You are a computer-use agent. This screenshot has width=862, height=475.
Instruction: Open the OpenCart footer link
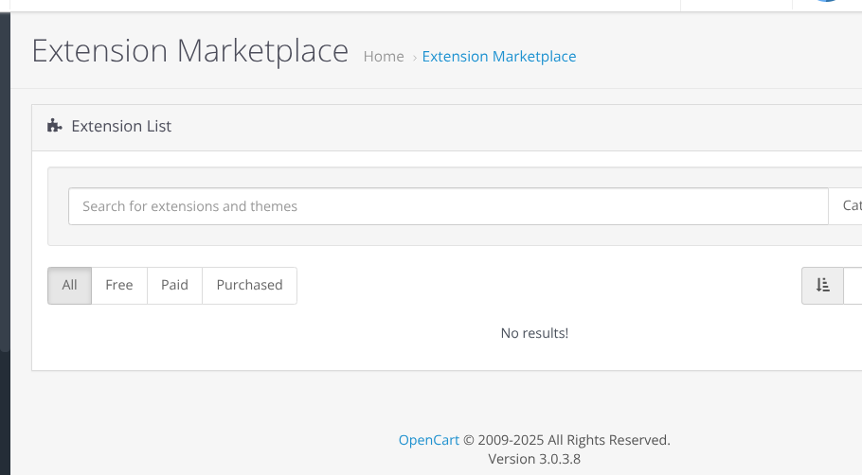[x=429, y=440]
